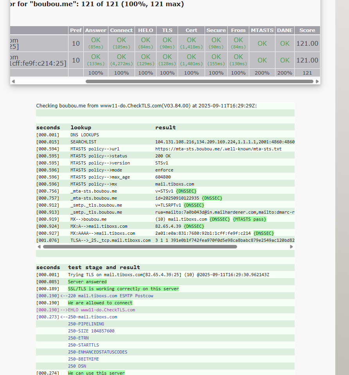Click the "200 OK" policy status value
The height and width of the screenshot is (375, 349).
(163, 156)
